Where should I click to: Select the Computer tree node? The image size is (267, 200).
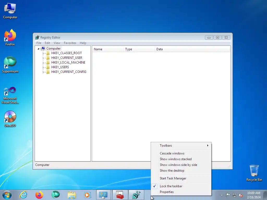pyautogui.click(x=53, y=48)
